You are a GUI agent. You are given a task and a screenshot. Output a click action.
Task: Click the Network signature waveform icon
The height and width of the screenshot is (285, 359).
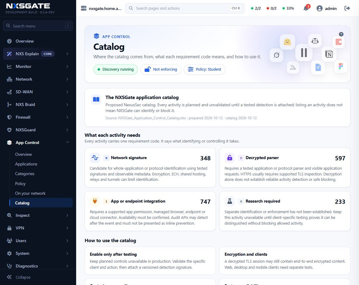(95, 158)
